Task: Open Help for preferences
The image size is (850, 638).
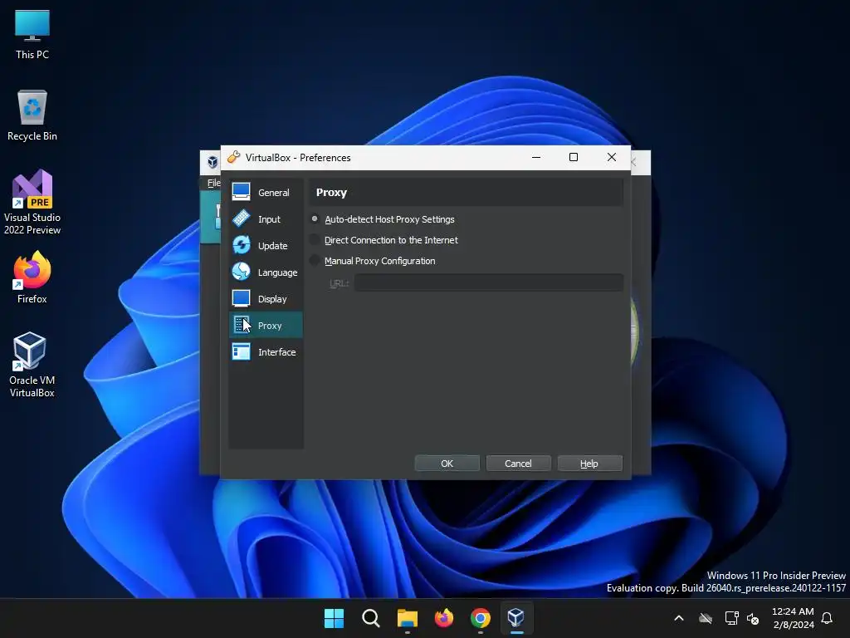Action: 589,464
